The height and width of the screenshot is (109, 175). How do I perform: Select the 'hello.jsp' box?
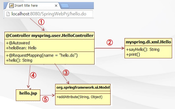tap(28, 95)
